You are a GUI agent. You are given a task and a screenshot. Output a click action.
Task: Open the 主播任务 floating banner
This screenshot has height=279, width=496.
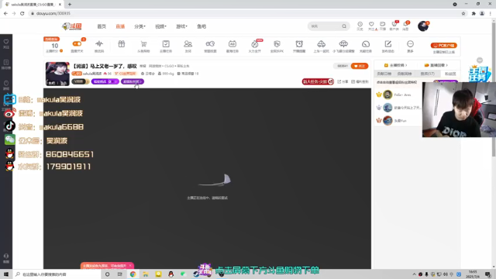(x=479, y=74)
